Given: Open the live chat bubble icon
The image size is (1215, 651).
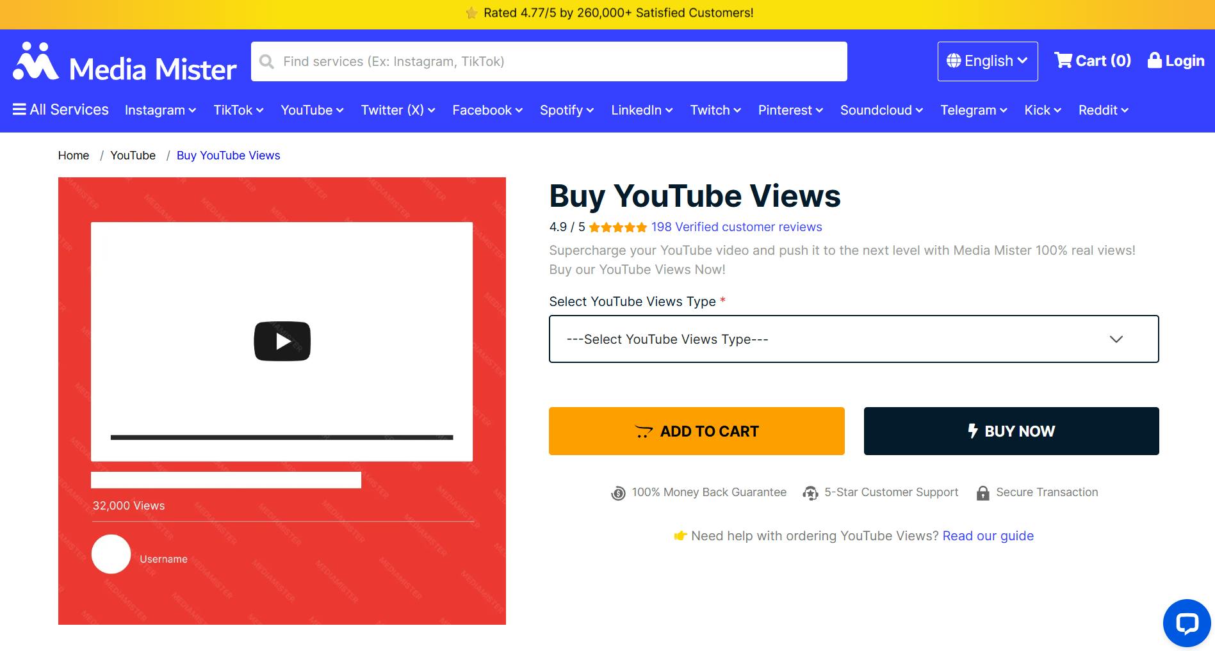Looking at the screenshot, I should [1186, 623].
